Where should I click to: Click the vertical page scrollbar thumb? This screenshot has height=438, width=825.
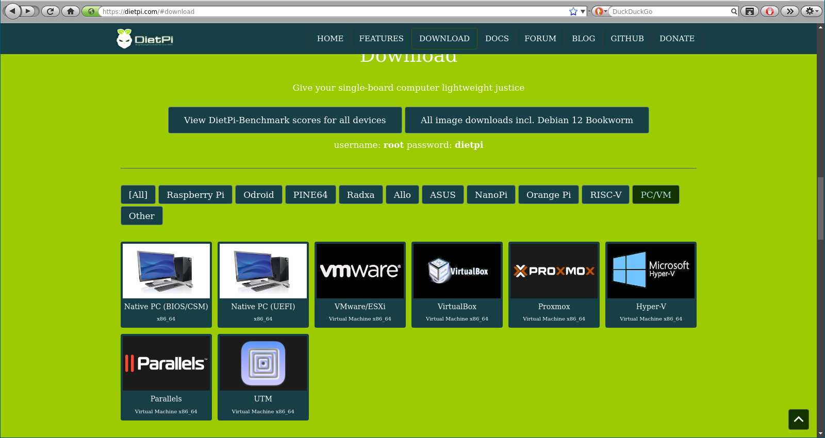[x=820, y=208]
